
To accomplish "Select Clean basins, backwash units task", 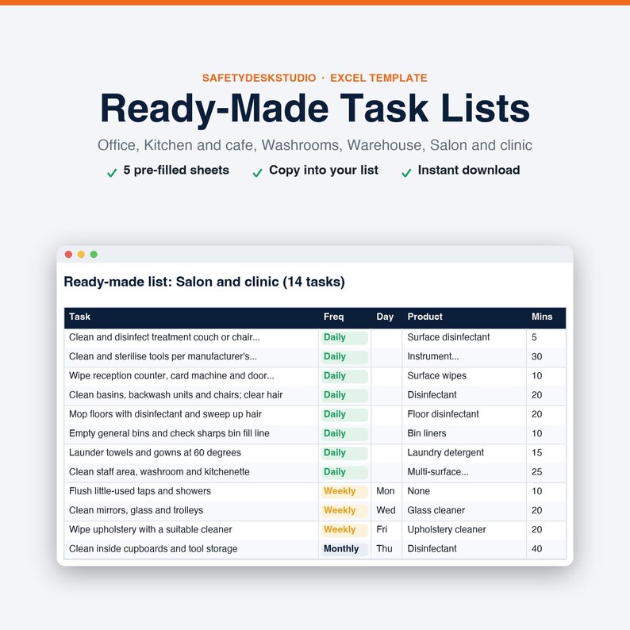I will [x=175, y=395].
